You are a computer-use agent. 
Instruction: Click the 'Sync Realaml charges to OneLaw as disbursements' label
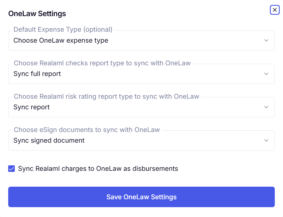coord(98,169)
